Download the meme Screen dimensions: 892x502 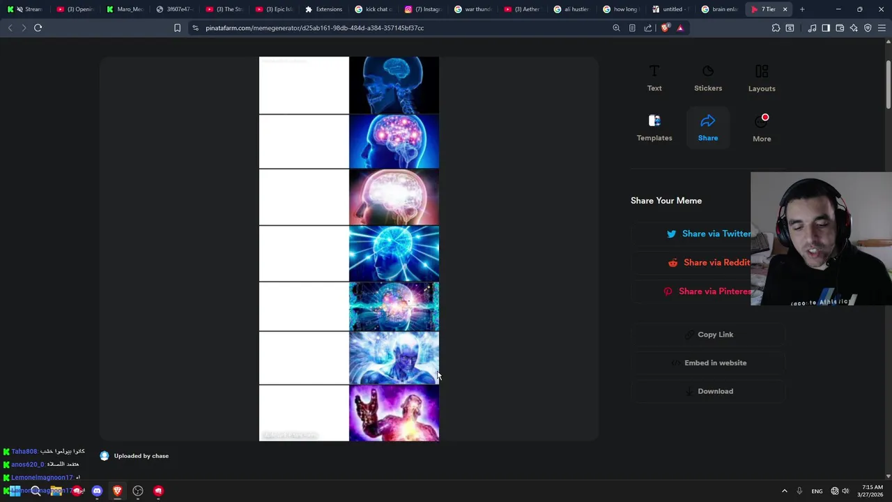708,391
